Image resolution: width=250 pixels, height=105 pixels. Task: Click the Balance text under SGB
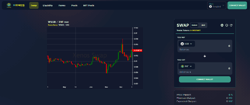[x=184, y=49]
